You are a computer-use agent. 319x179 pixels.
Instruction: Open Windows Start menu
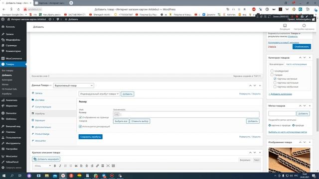tap(3, 176)
